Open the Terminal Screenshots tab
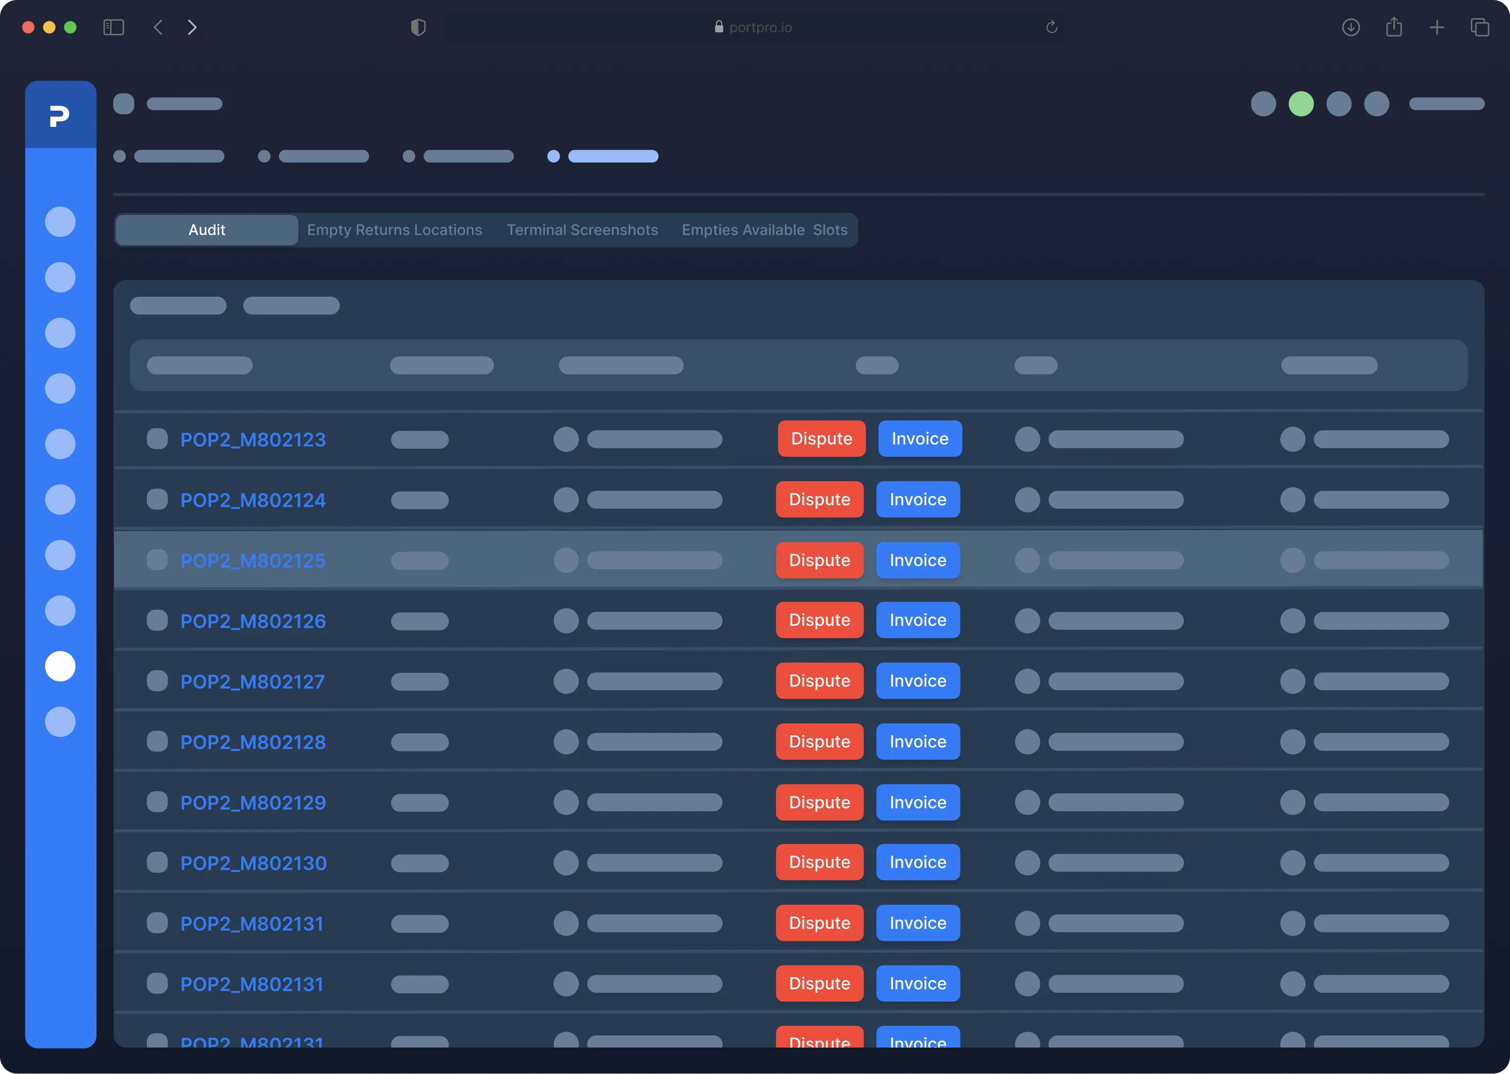This screenshot has width=1510, height=1074. (582, 230)
